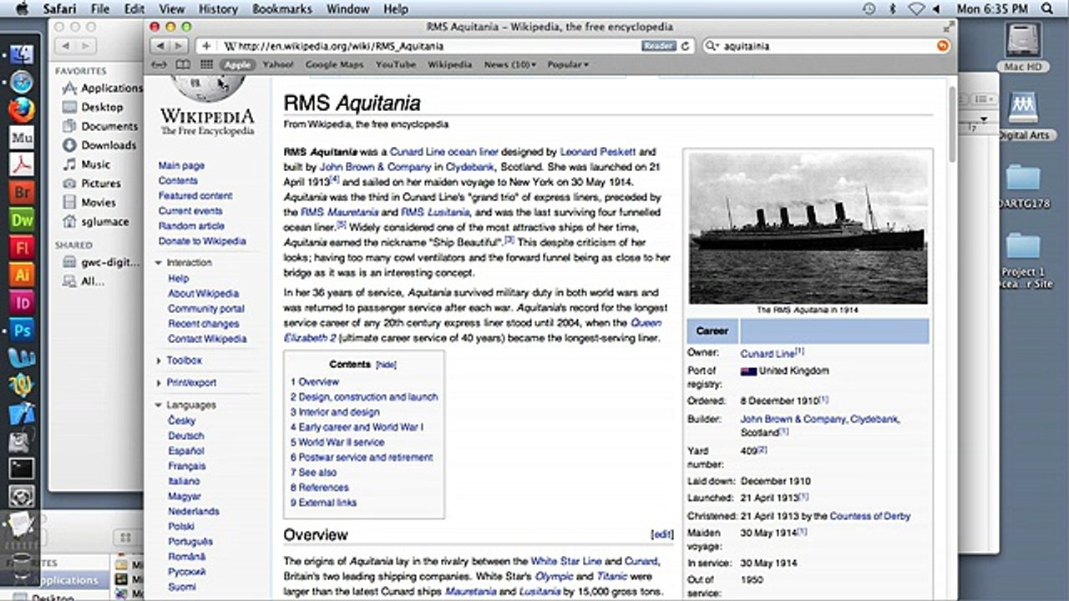The width and height of the screenshot is (1069, 601).
Task: Open the RMS Aquitania ship photo
Action: pyautogui.click(x=808, y=227)
